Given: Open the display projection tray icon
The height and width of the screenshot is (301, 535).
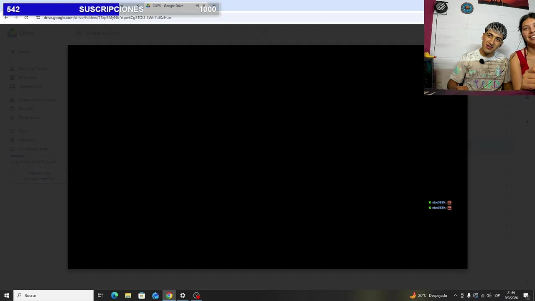Looking at the screenshot, I should point(476,296).
